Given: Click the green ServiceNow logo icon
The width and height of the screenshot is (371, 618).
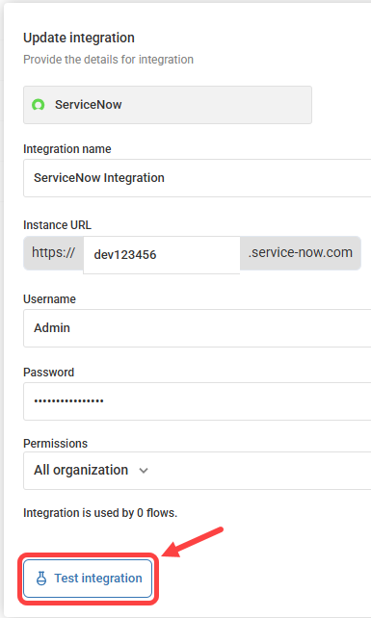Looking at the screenshot, I should 39,105.
